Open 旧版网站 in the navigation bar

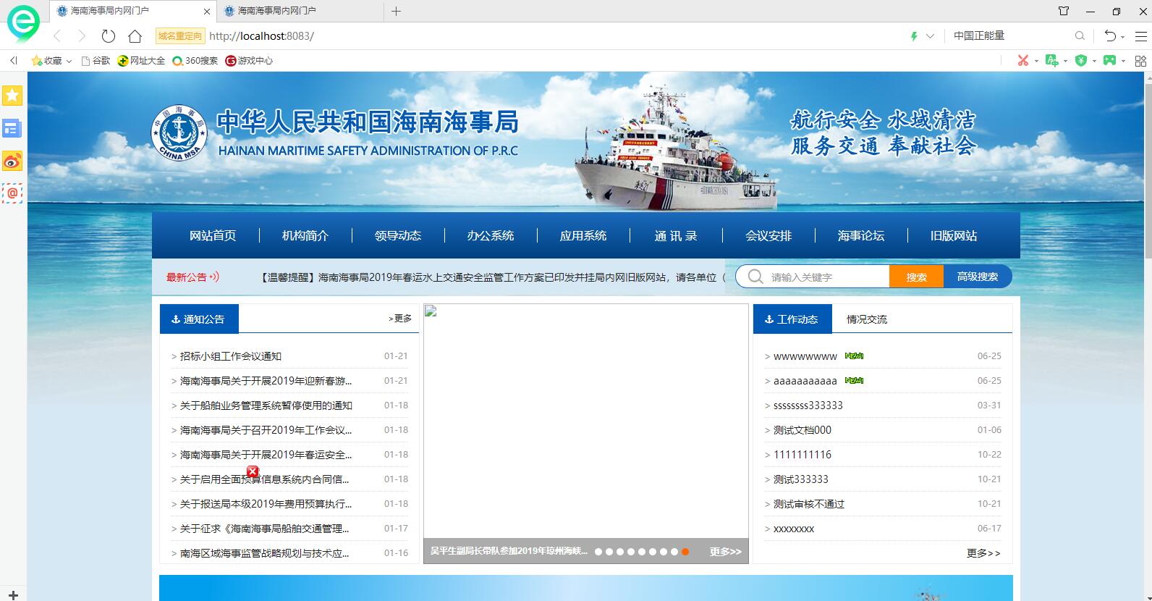pos(954,235)
